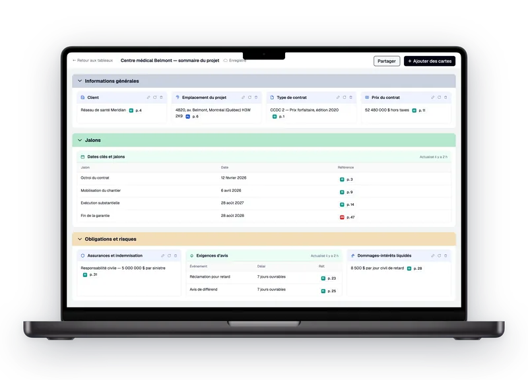Select the date 28 août 2028
528x380 pixels.
tap(232, 216)
